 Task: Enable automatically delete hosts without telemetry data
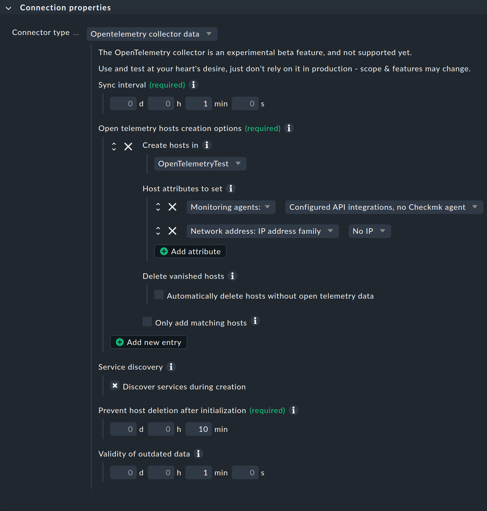click(x=159, y=295)
